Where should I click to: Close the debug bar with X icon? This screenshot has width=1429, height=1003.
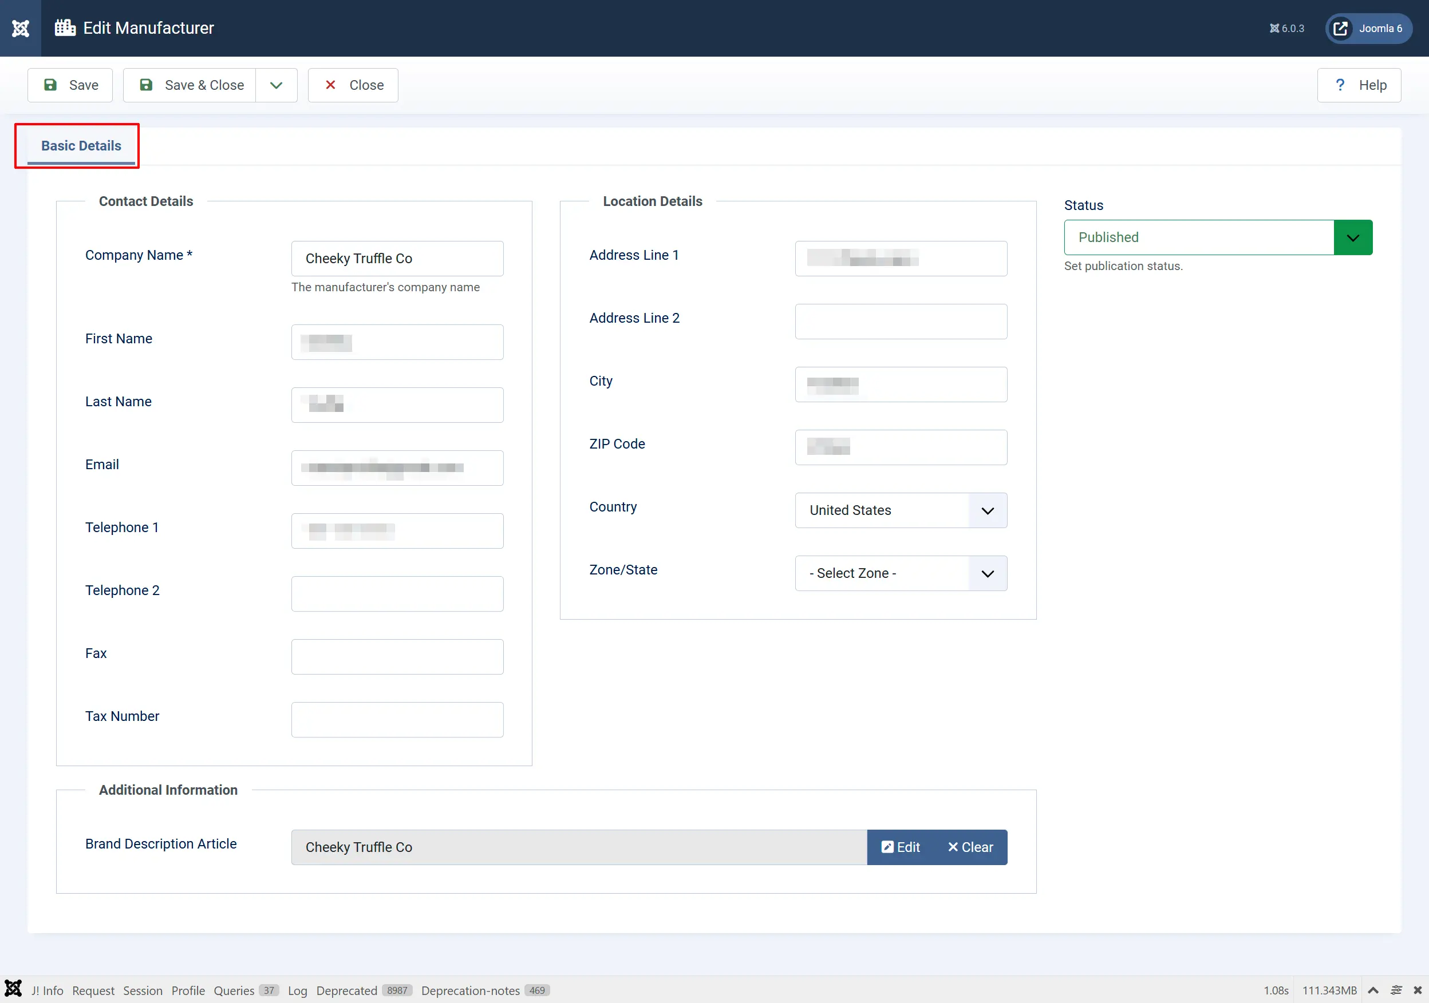pos(1417,990)
